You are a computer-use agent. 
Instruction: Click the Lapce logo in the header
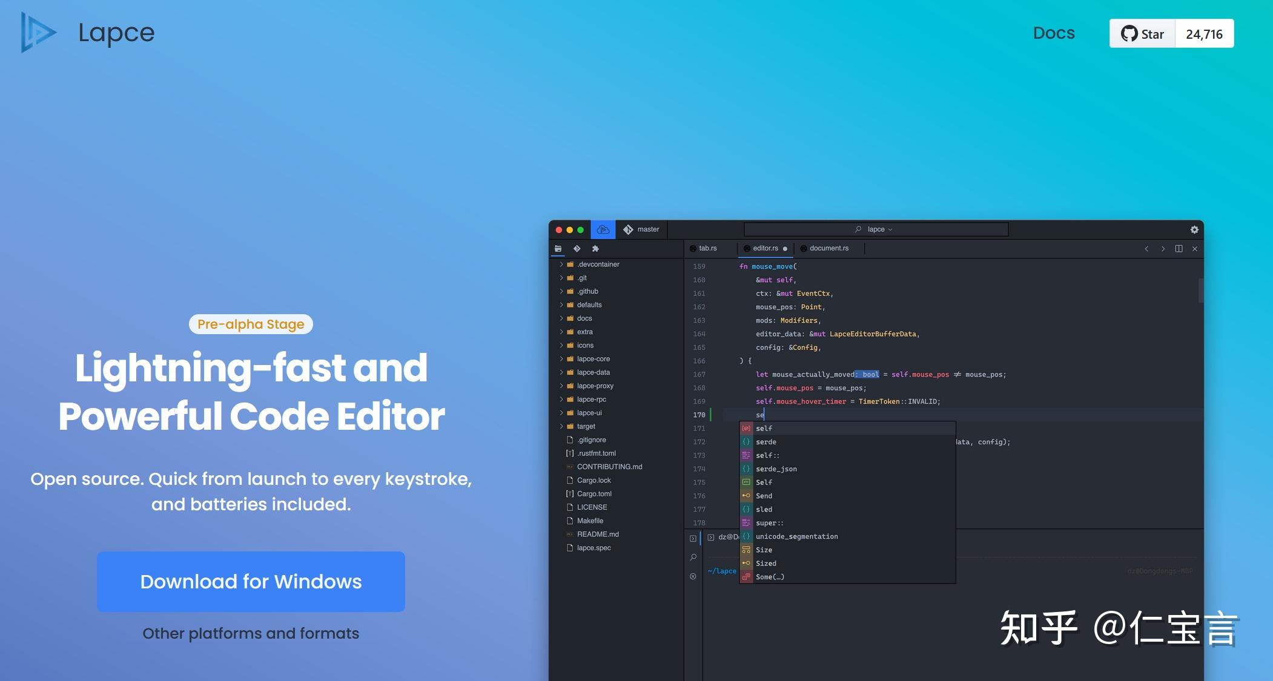point(38,32)
